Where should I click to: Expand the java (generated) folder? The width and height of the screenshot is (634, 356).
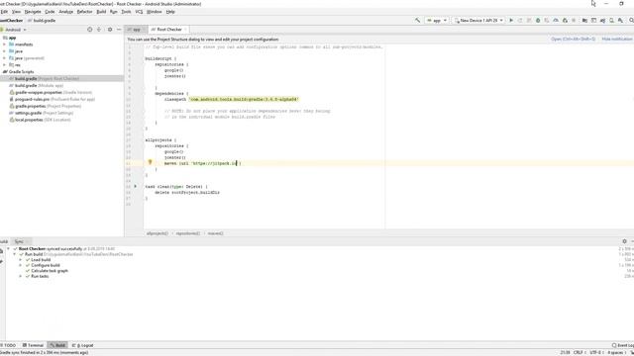pyautogui.click(x=4, y=58)
